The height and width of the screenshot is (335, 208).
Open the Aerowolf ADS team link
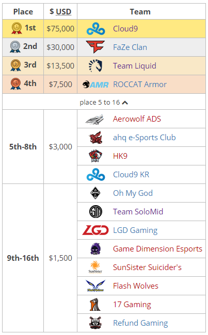(x=137, y=119)
